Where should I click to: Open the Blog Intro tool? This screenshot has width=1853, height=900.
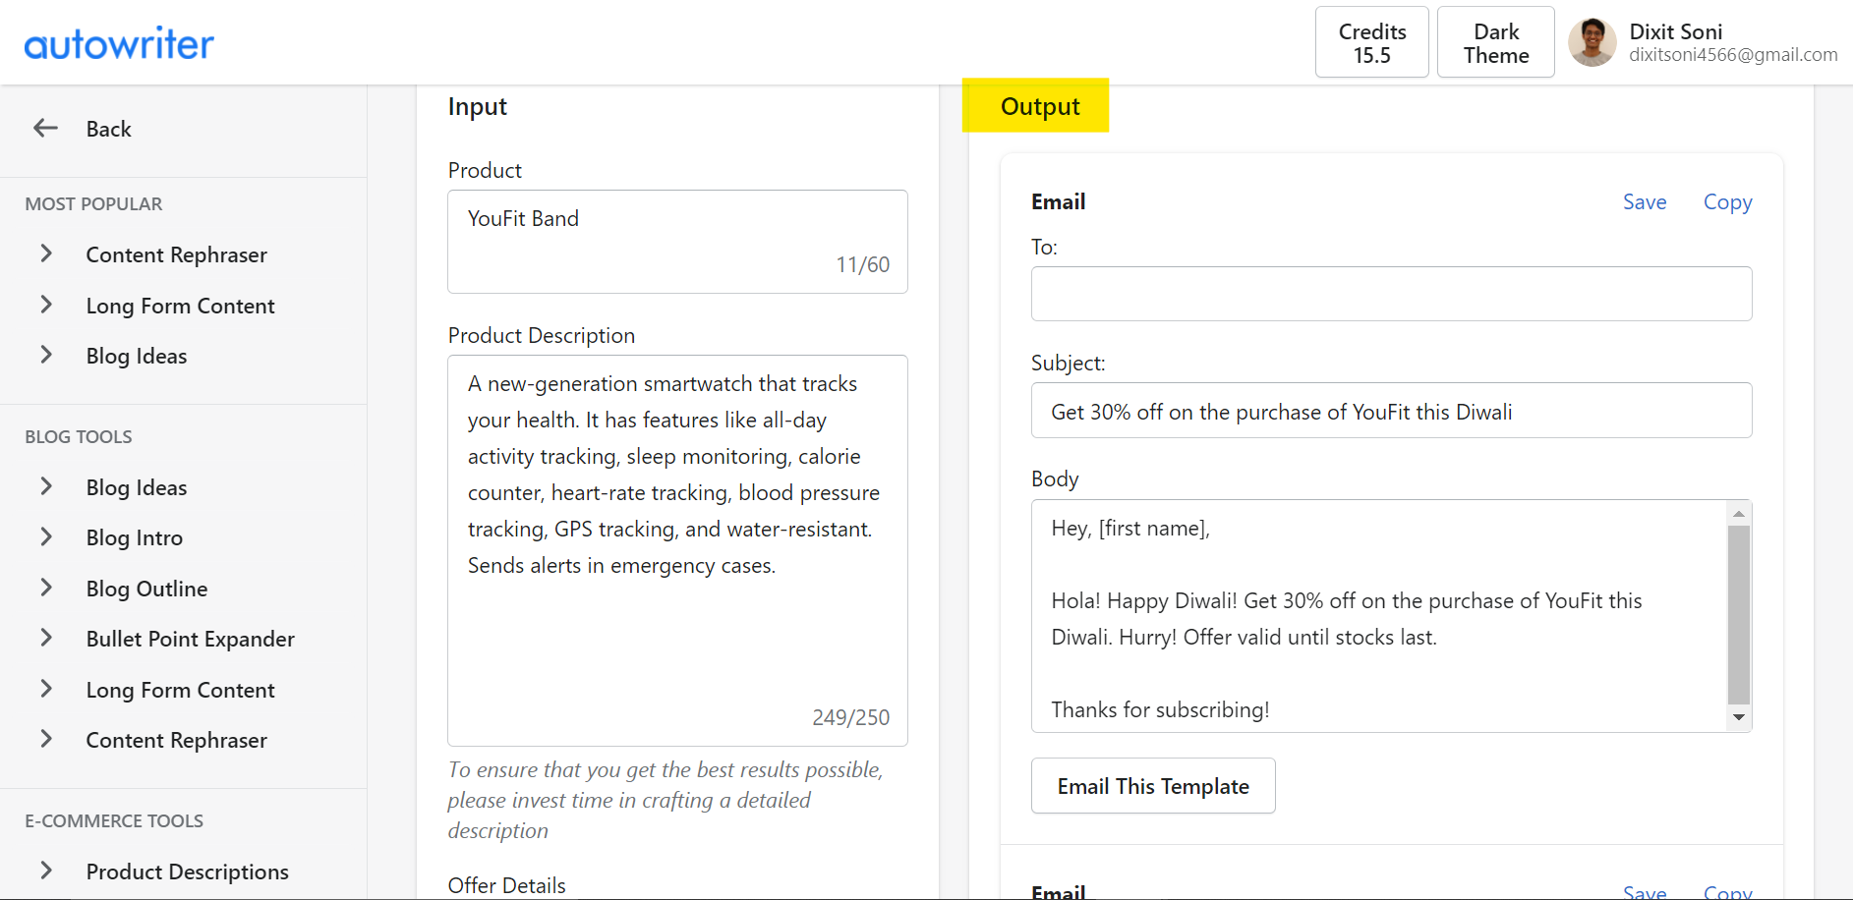(135, 537)
